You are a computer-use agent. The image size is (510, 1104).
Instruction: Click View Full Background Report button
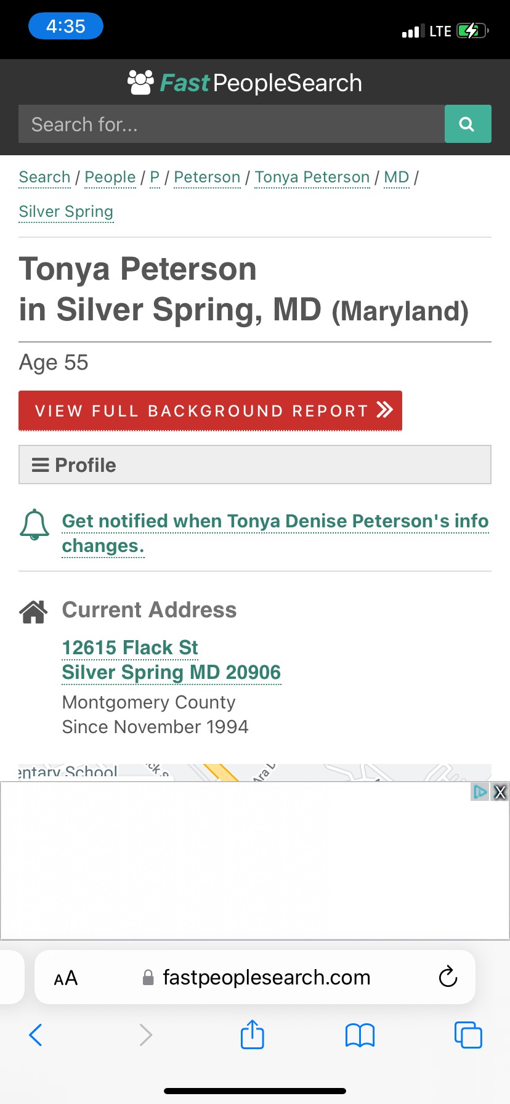click(210, 410)
